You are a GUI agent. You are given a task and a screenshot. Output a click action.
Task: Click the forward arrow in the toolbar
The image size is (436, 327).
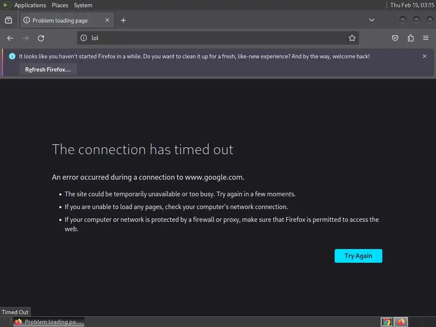coord(26,38)
